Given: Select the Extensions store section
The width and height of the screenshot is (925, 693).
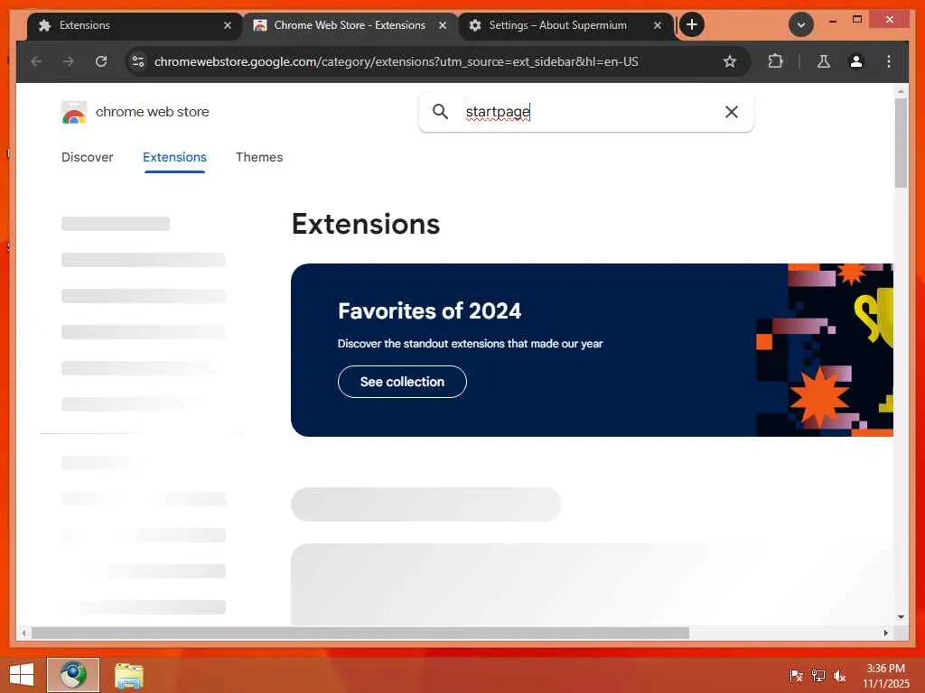Looking at the screenshot, I should [174, 157].
